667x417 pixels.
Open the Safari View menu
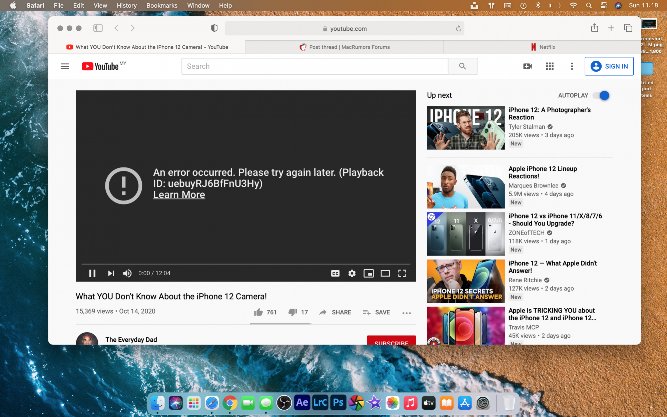tap(100, 5)
